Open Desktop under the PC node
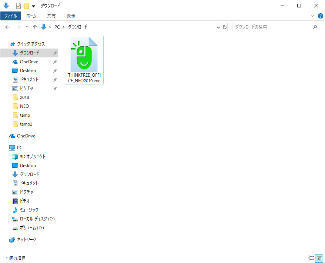The image size is (325, 263). [28, 166]
